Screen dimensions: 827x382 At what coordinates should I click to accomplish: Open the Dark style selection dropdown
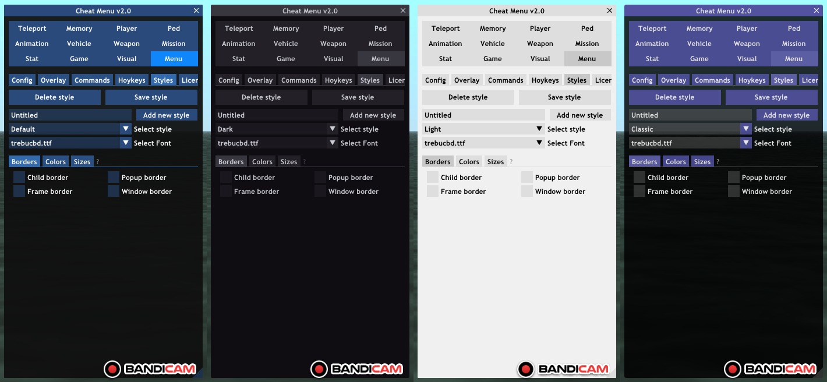click(277, 129)
